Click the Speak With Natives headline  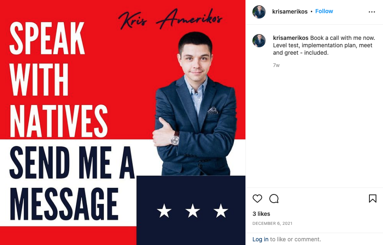pos(58,79)
